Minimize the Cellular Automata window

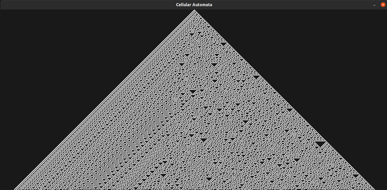374,4
